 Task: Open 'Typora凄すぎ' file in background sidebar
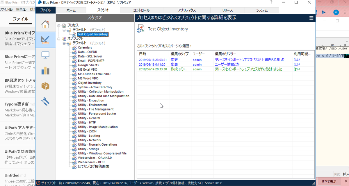click(17, 104)
